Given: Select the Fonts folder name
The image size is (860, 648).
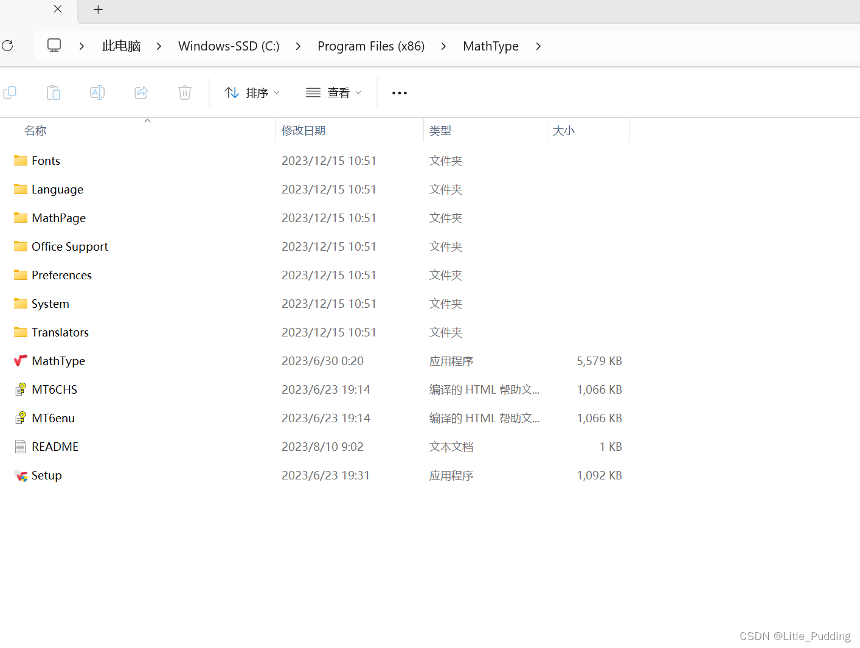Looking at the screenshot, I should pyautogui.click(x=46, y=161).
